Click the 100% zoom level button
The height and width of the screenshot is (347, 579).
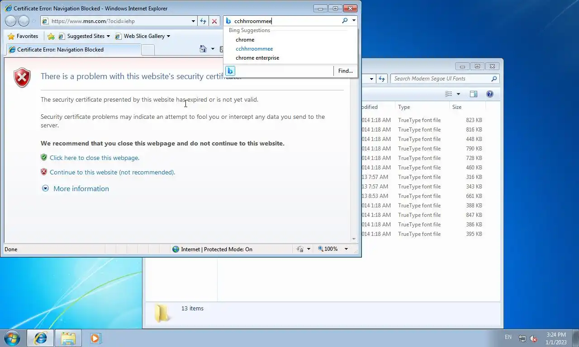click(x=328, y=249)
